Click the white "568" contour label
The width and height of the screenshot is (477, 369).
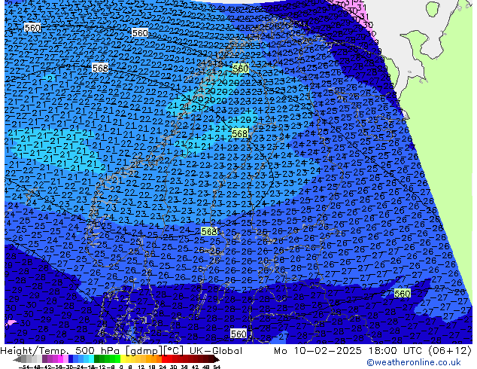pos(100,68)
